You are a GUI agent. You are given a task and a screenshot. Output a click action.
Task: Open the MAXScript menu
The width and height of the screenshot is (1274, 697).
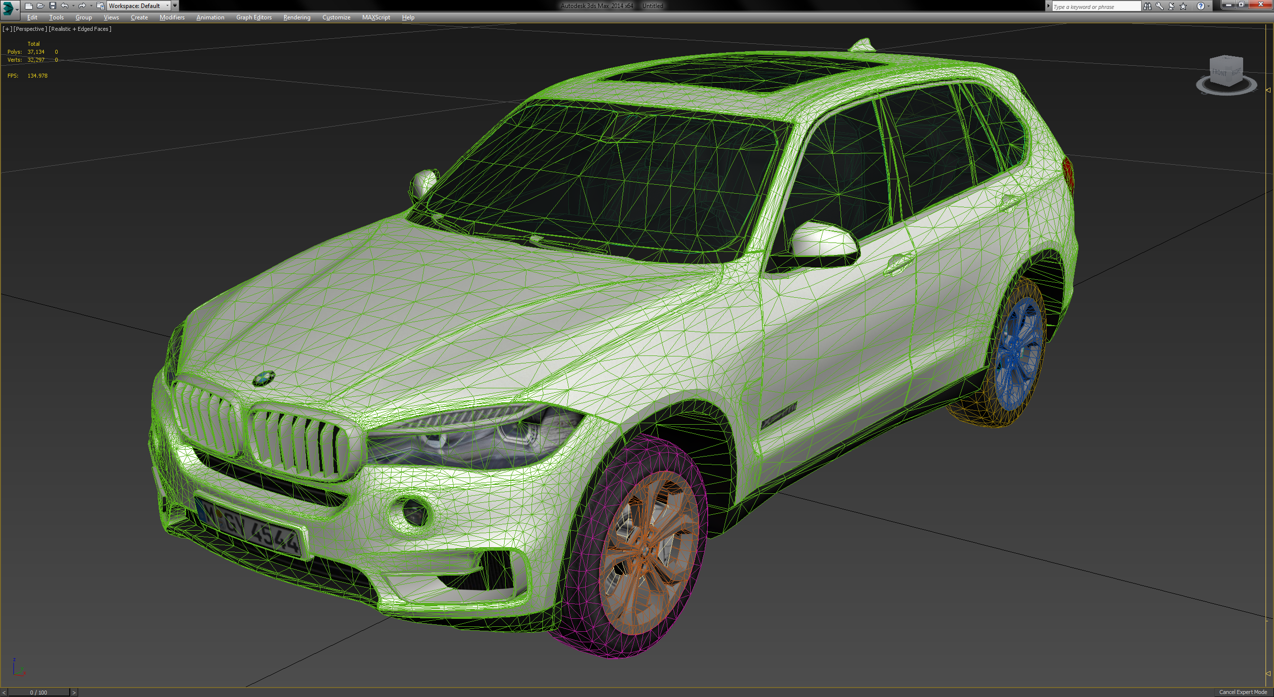(x=376, y=17)
